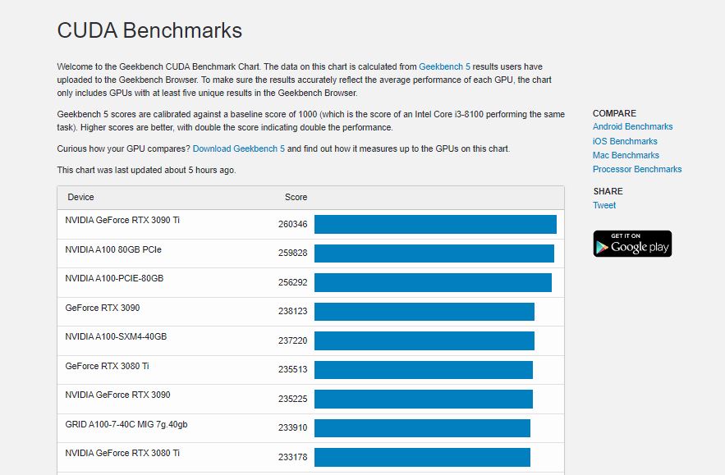
Task: Click the Tweet share link
Action: (604, 205)
